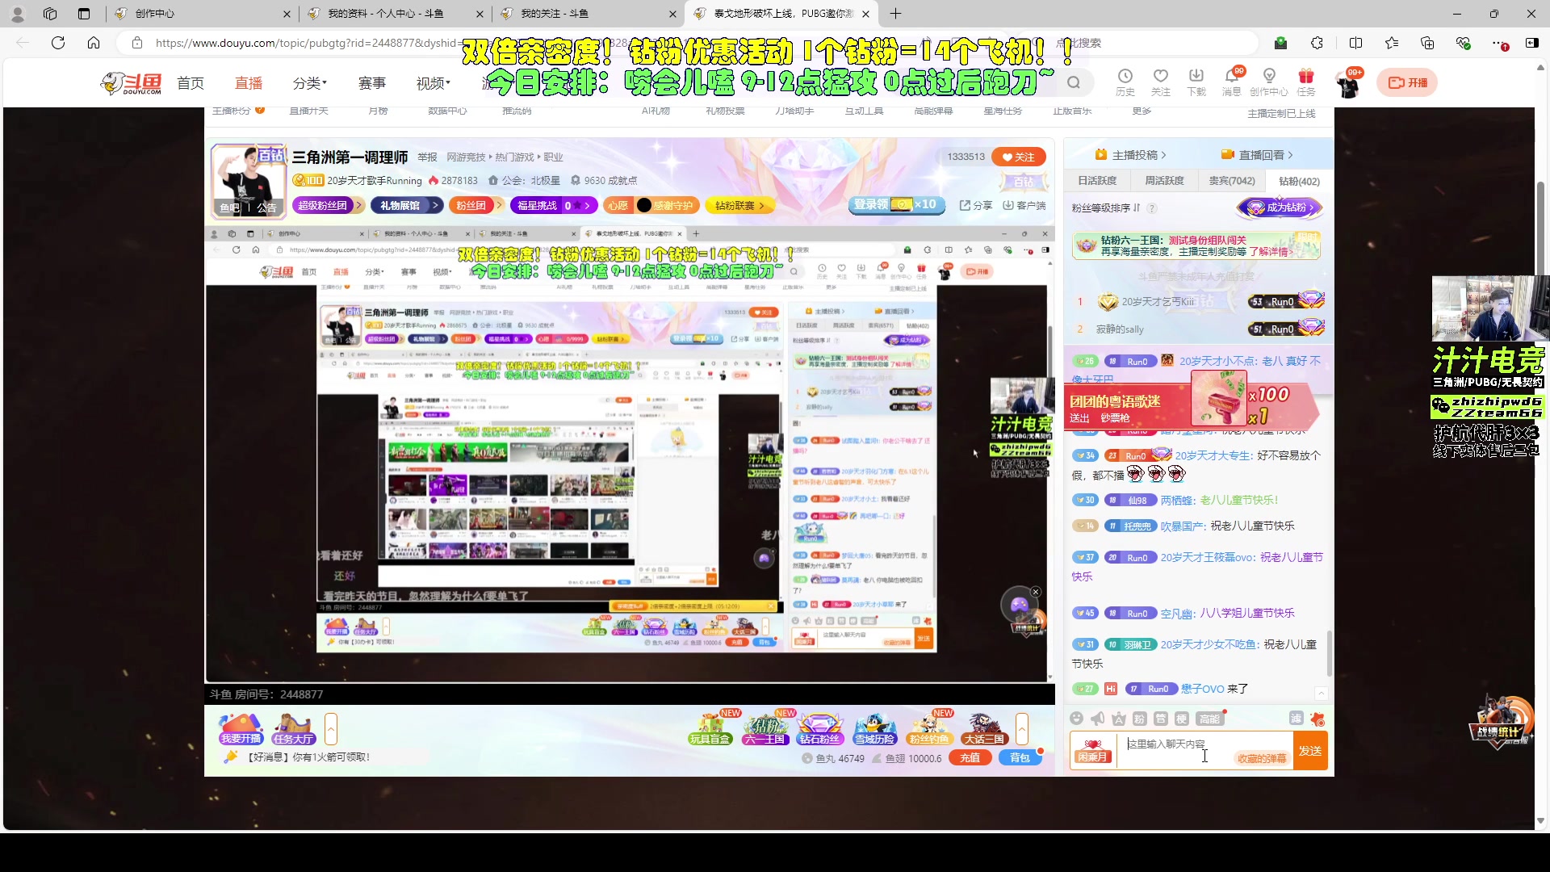Open 粉丝钓鱼 activity icon
Viewport: 1550px width, 872px height.
[929, 729]
